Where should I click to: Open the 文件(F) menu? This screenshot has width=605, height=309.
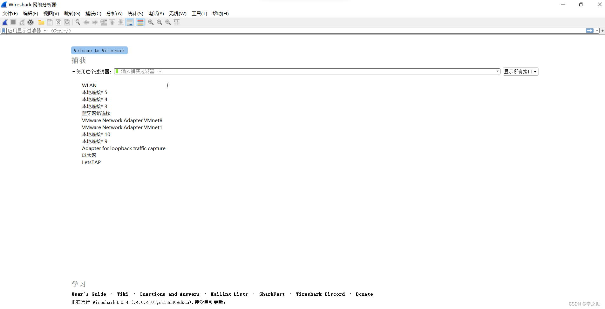(10, 14)
